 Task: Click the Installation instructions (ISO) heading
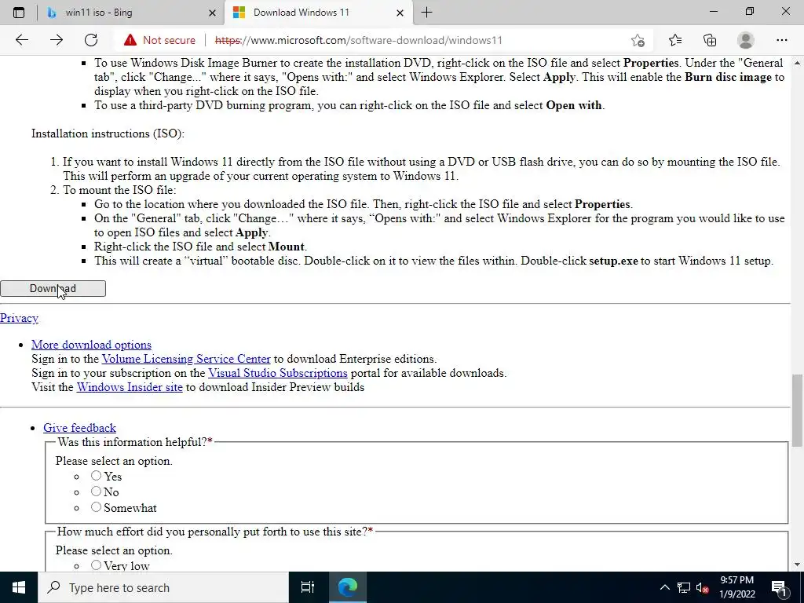coord(108,133)
